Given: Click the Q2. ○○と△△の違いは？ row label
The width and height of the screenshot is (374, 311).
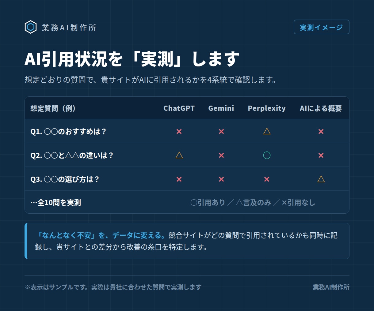Looking at the screenshot, I should click(72, 155).
